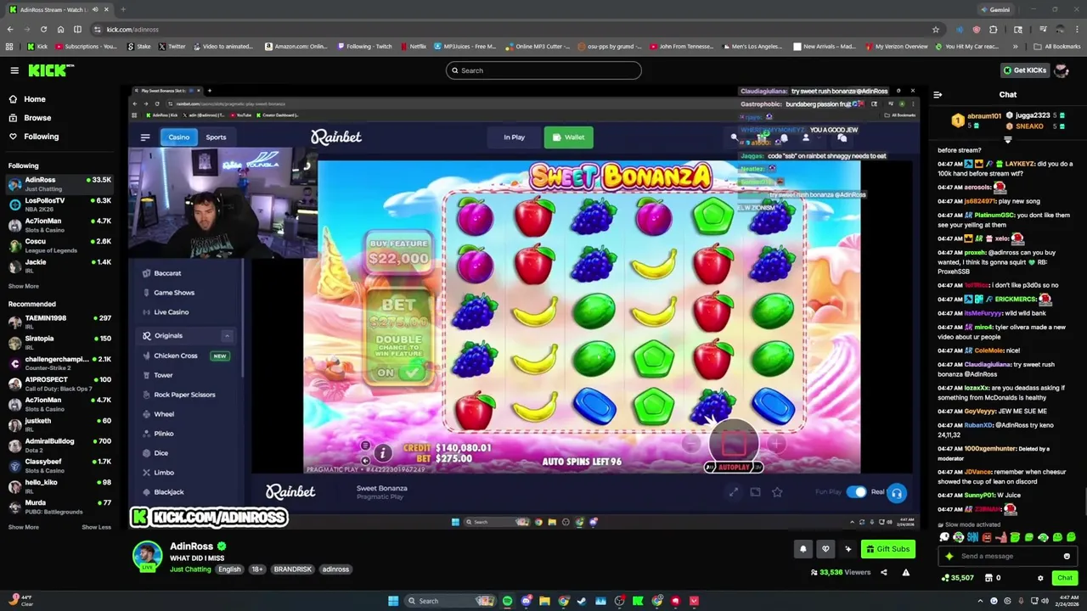Viewport: 1087px width, 611px height.
Task: Open Windows Start menu
Action: click(x=392, y=601)
